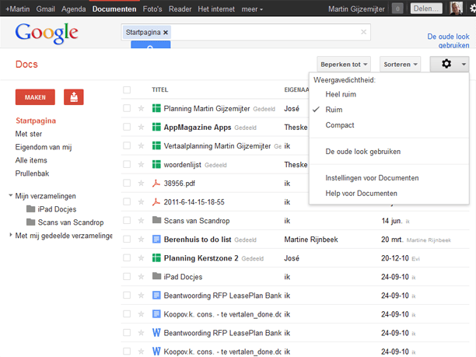Star the woordenlijst spreadsheet
476x357 pixels.
tap(141, 164)
